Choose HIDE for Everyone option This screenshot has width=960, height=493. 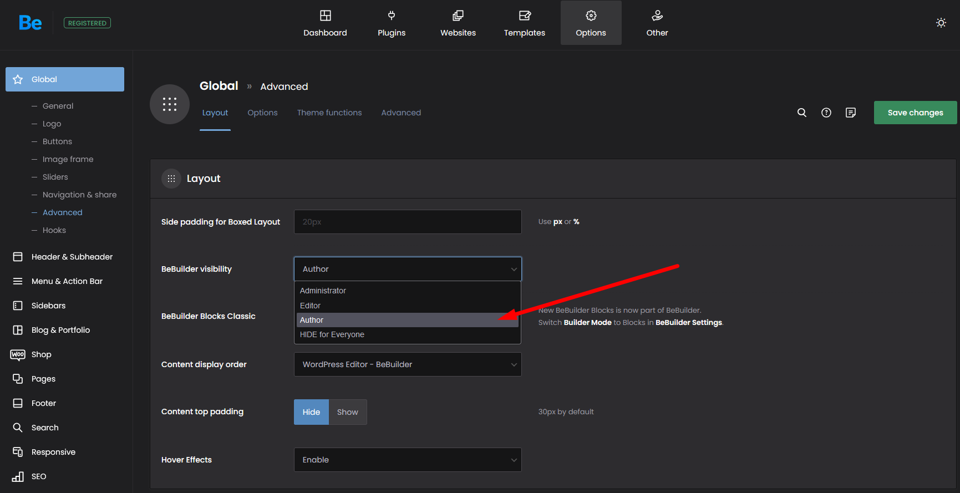[x=408, y=334]
